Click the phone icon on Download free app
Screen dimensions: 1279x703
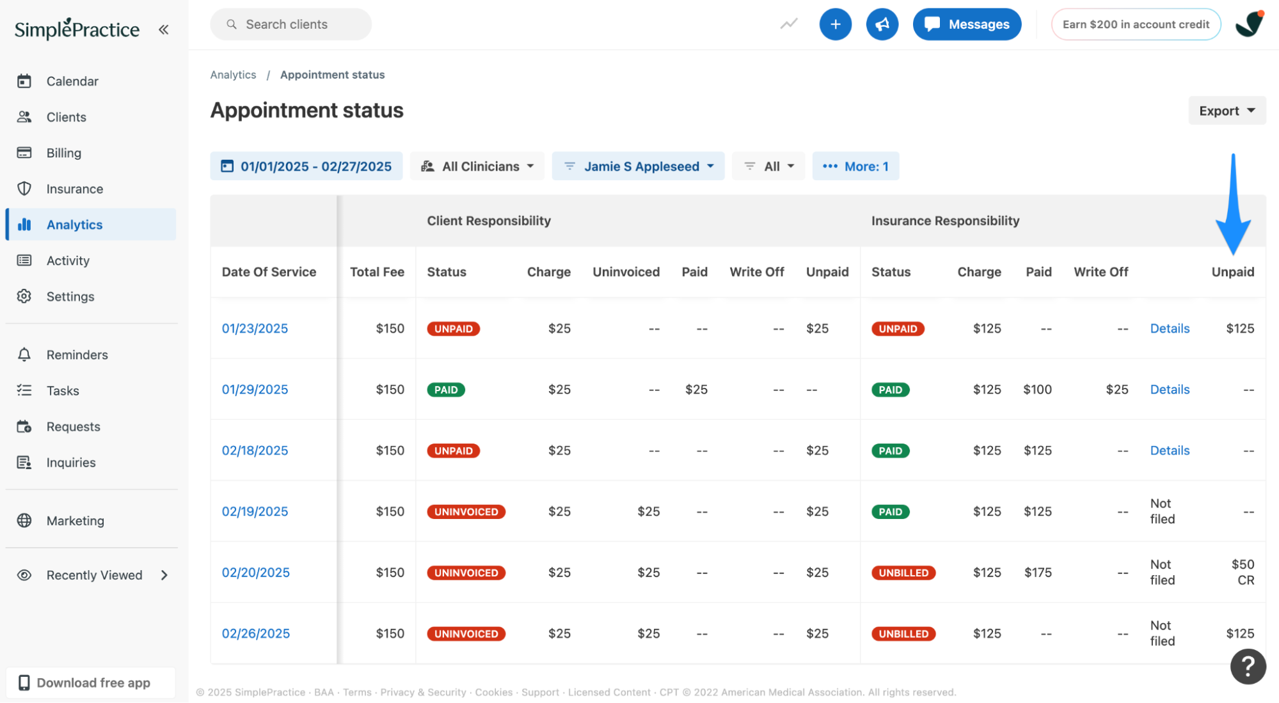pyautogui.click(x=24, y=683)
